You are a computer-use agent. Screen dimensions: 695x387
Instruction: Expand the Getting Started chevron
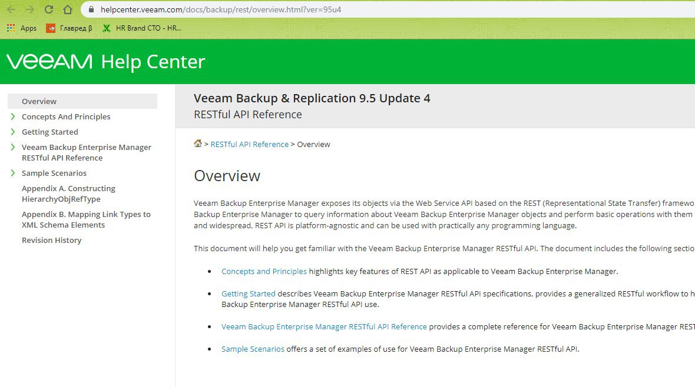click(x=13, y=132)
